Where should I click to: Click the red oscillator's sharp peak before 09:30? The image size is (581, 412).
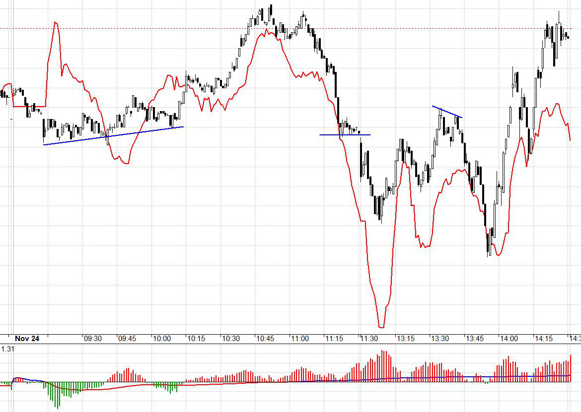[56, 24]
